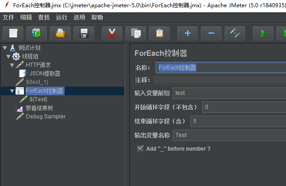Open the 文件 menu
286x186 pixels.
tap(8, 18)
